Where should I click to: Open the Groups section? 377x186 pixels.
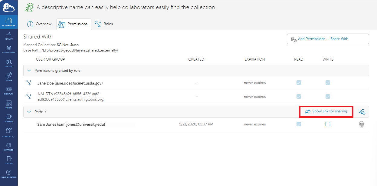[x=9, y=63]
